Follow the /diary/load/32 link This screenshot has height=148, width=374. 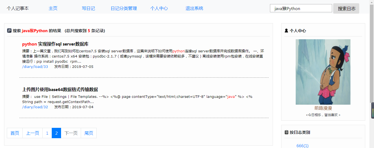click(35, 107)
